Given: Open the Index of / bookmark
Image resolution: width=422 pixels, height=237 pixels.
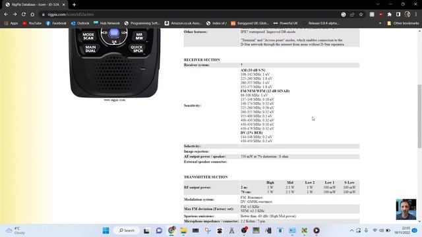Looking at the screenshot, I should (216, 24).
